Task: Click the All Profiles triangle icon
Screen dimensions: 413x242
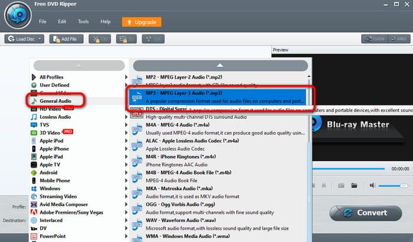Action: click(x=34, y=77)
